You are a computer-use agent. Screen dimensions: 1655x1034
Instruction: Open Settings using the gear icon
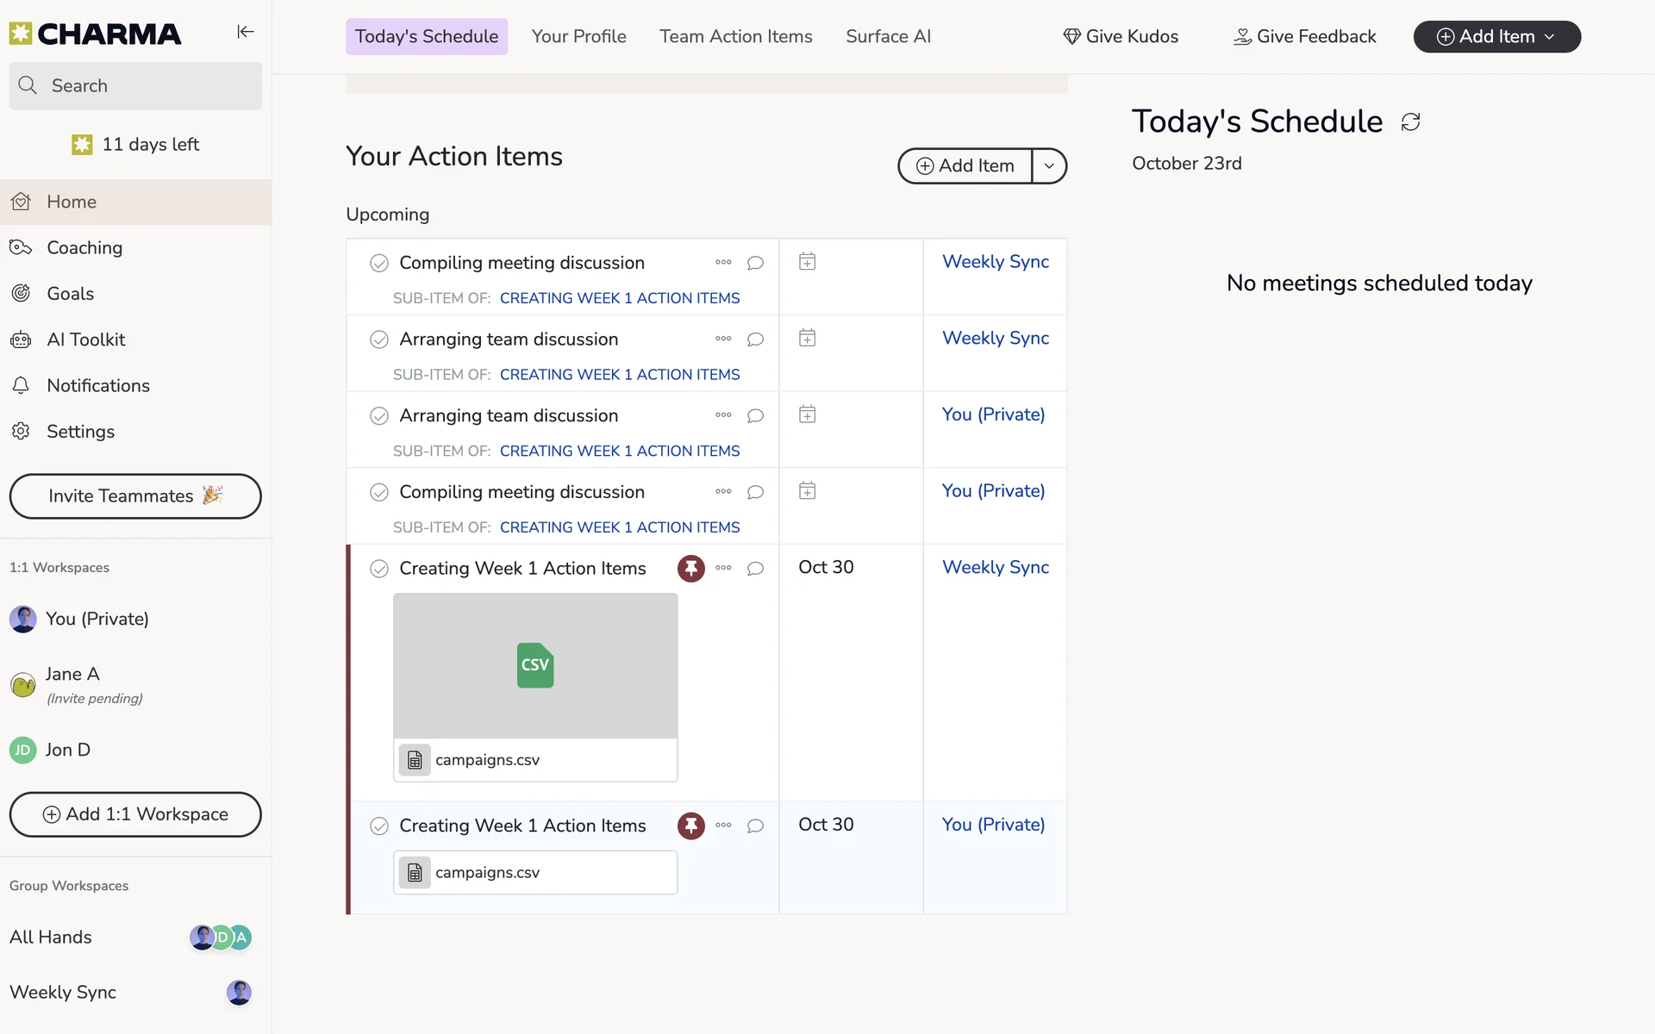tap(21, 431)
